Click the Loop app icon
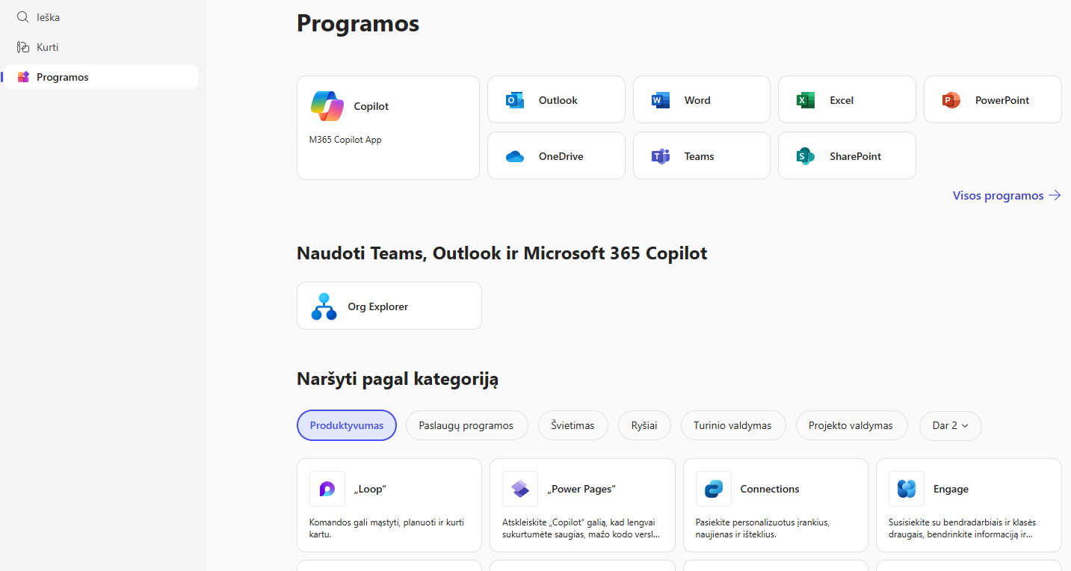Screen dimensions: 1071x571 tap(327, 489)
